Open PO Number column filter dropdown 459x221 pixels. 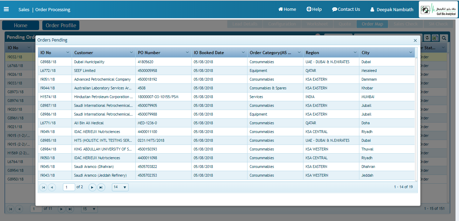(187, 53)
